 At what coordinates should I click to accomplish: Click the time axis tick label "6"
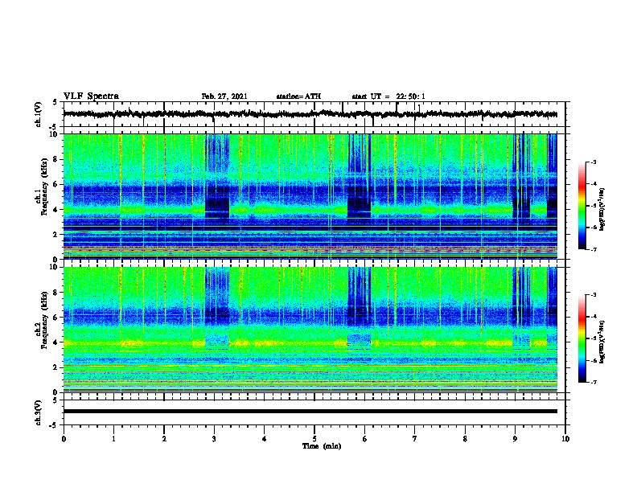364,439
